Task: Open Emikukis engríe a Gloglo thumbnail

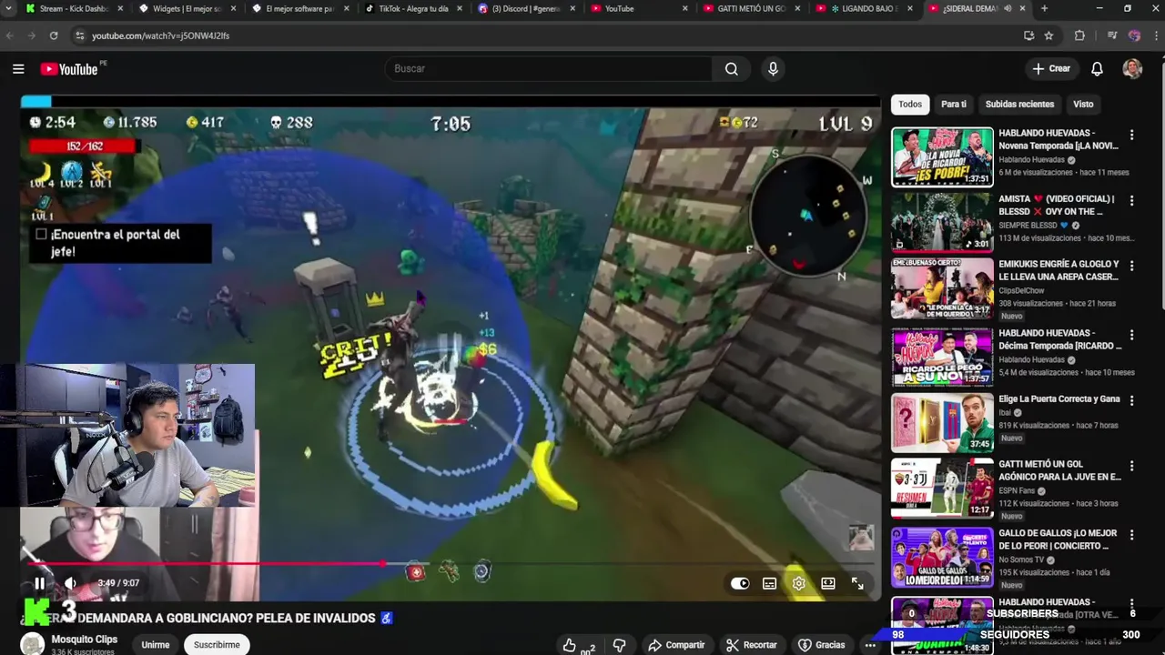Action: (942, 287)
